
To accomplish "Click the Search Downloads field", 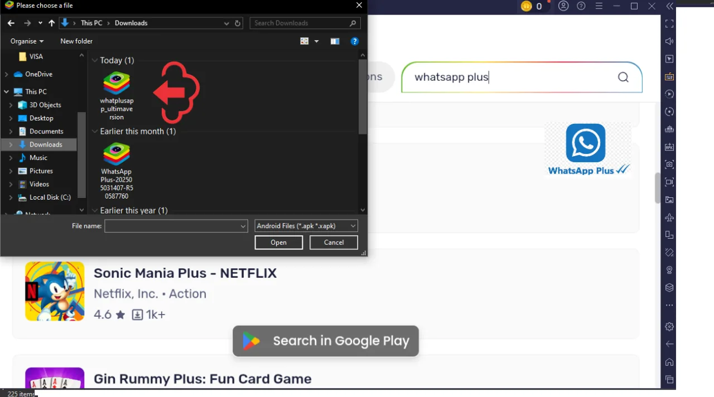I will pos(305,23).
